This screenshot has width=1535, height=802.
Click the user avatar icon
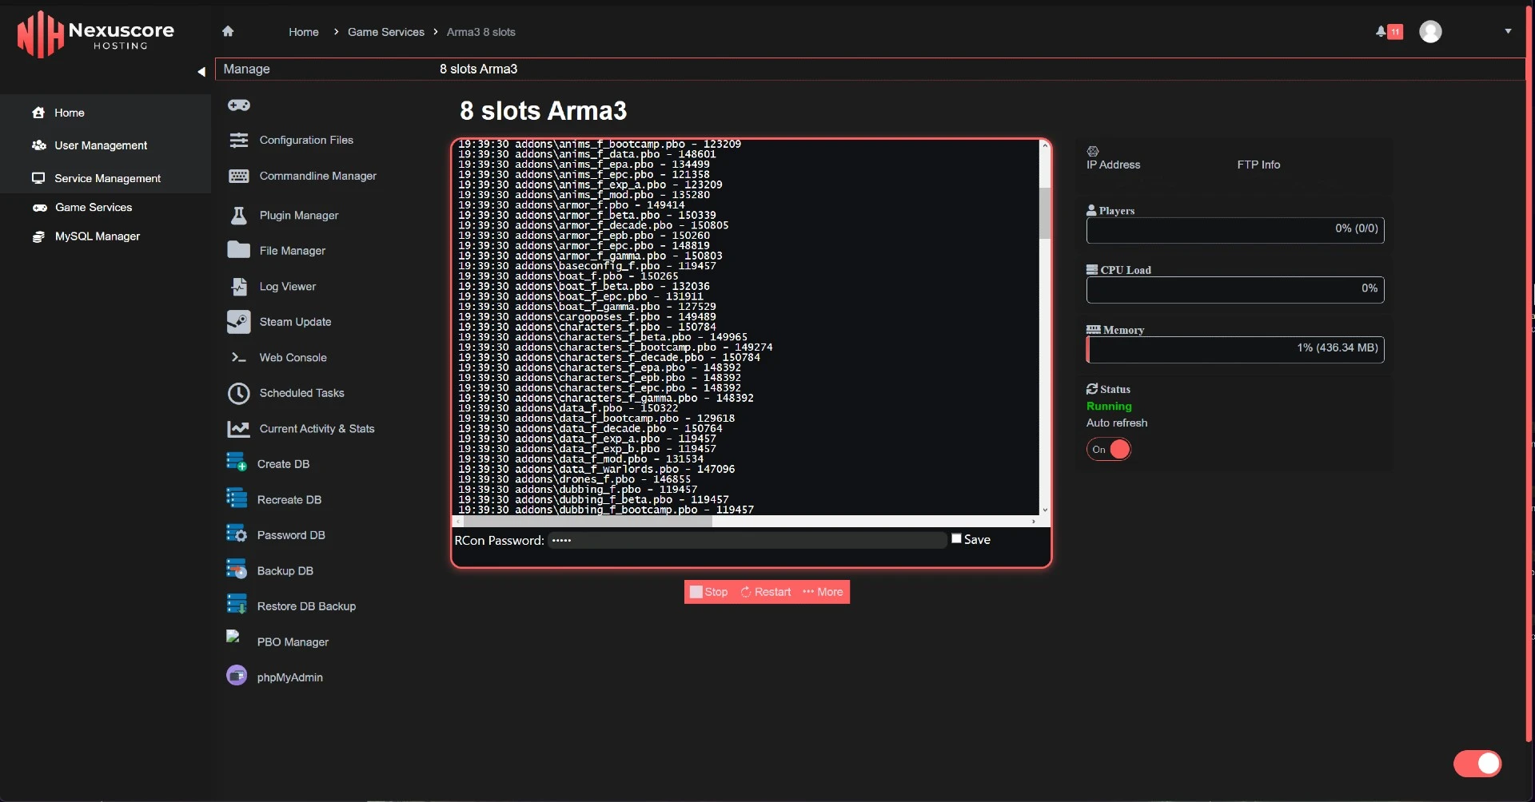(x=1430, y=31)
